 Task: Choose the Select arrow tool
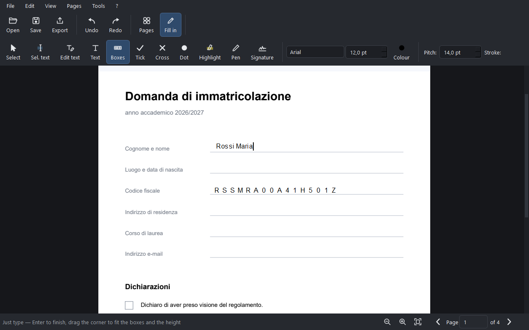(x=13, y=52)
